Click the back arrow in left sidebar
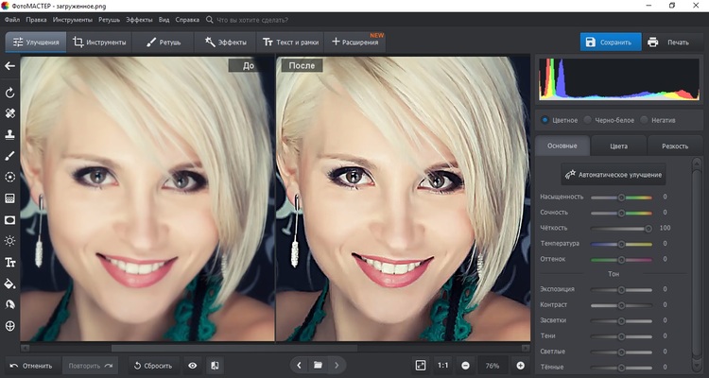The width and height of the screenshot is (709, 378). click(10, 66)
